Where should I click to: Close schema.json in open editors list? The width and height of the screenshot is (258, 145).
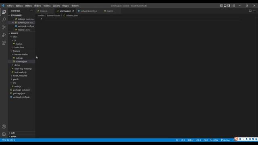(x=13, y=23)
